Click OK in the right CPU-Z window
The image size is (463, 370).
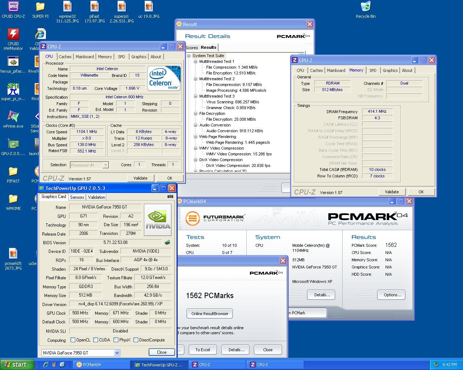point(421,192)
